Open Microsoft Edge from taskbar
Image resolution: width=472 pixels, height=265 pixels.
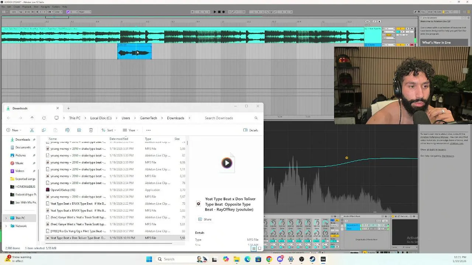pyautogui.click(x=247, y=259)
